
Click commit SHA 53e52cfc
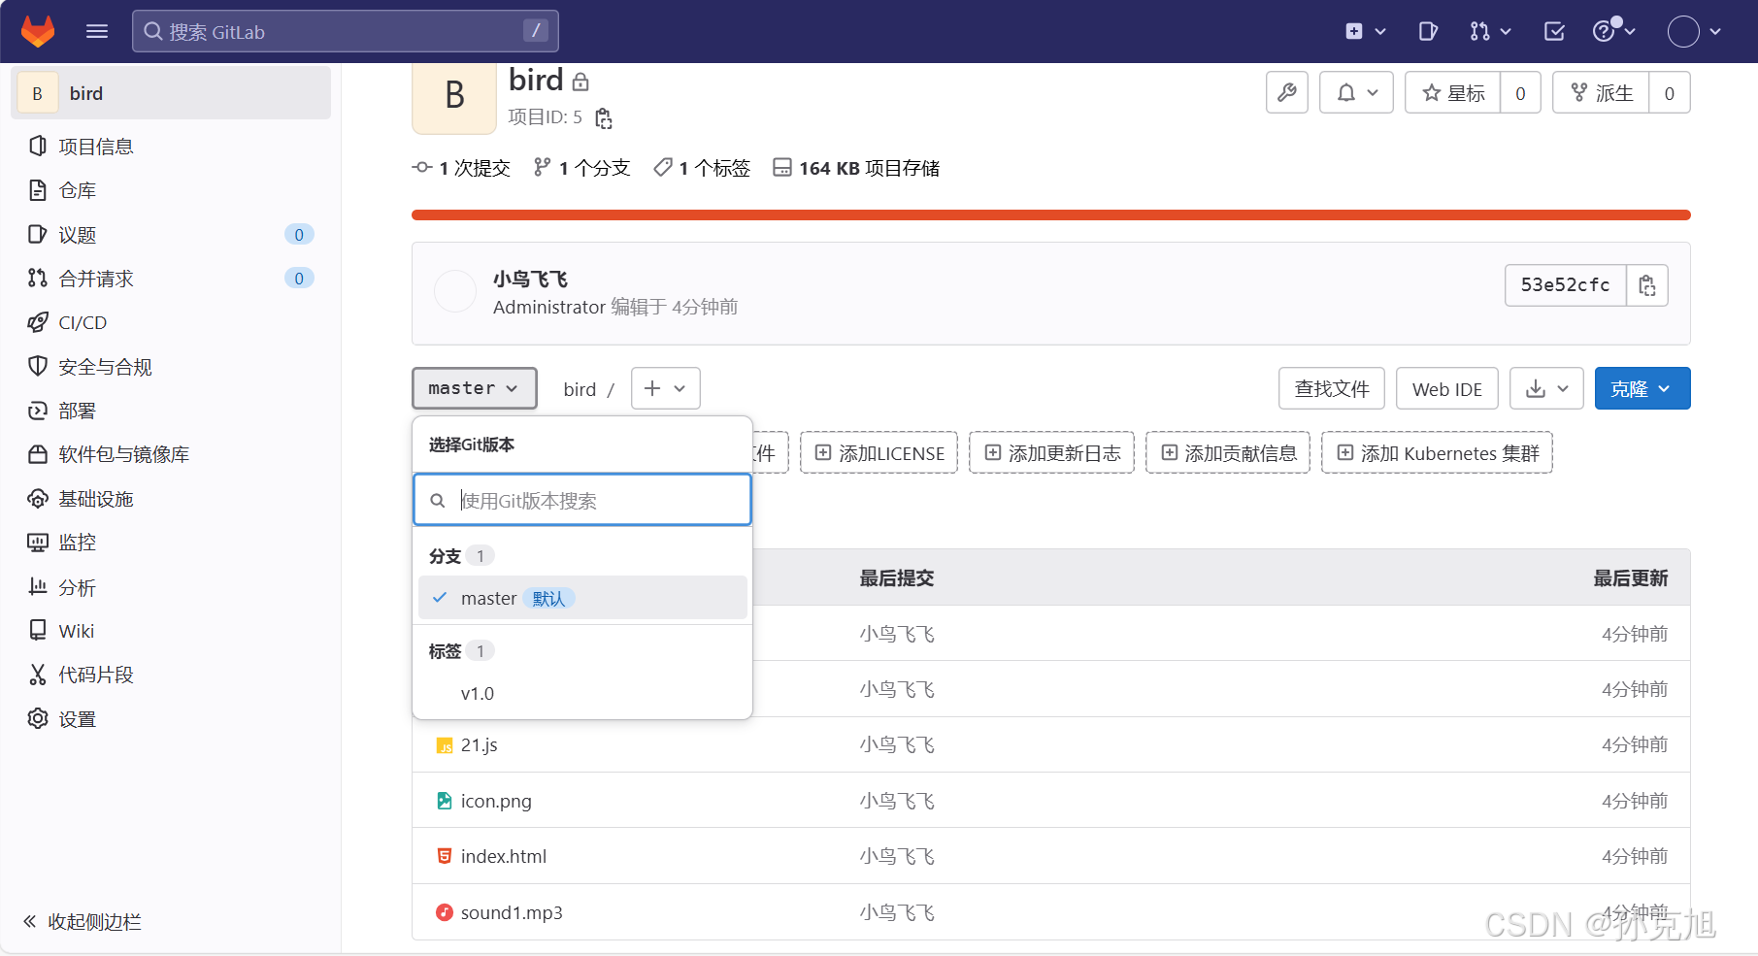pos(1565,285)
